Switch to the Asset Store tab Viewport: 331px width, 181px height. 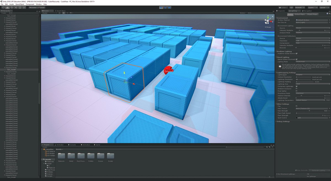[60, 11]
